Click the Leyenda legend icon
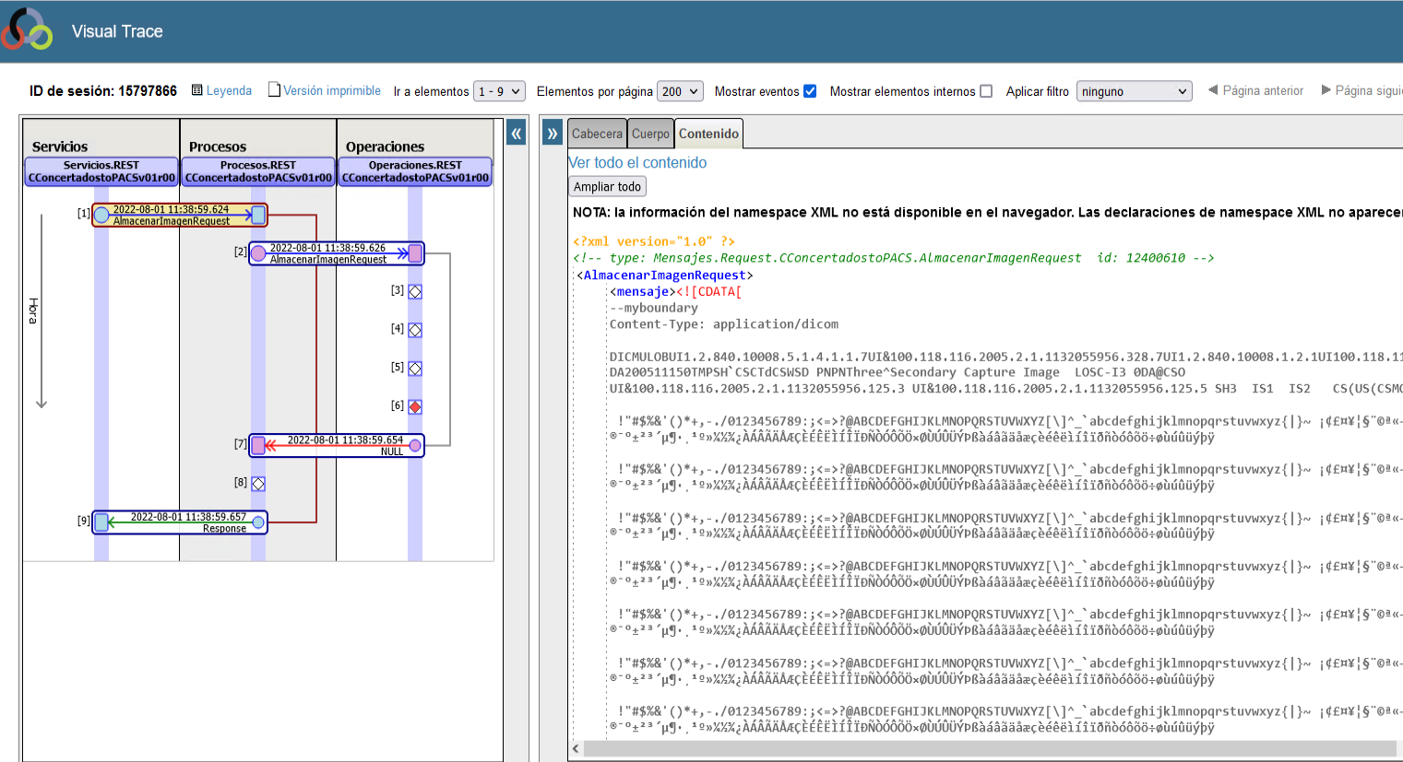The height and width of the screenshot is (762, 1403). [x=196, y=90]
